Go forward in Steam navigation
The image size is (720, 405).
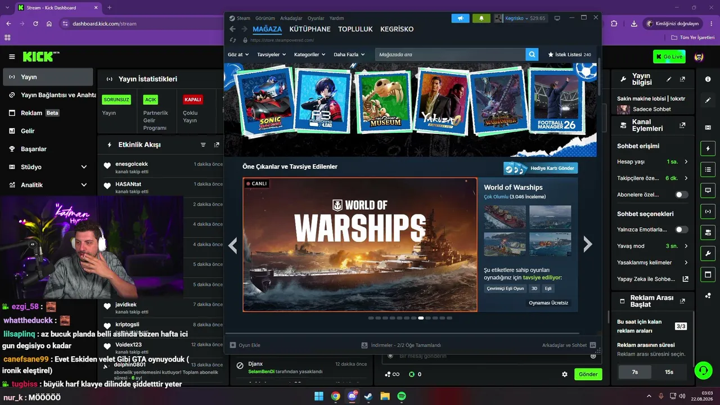244,29
